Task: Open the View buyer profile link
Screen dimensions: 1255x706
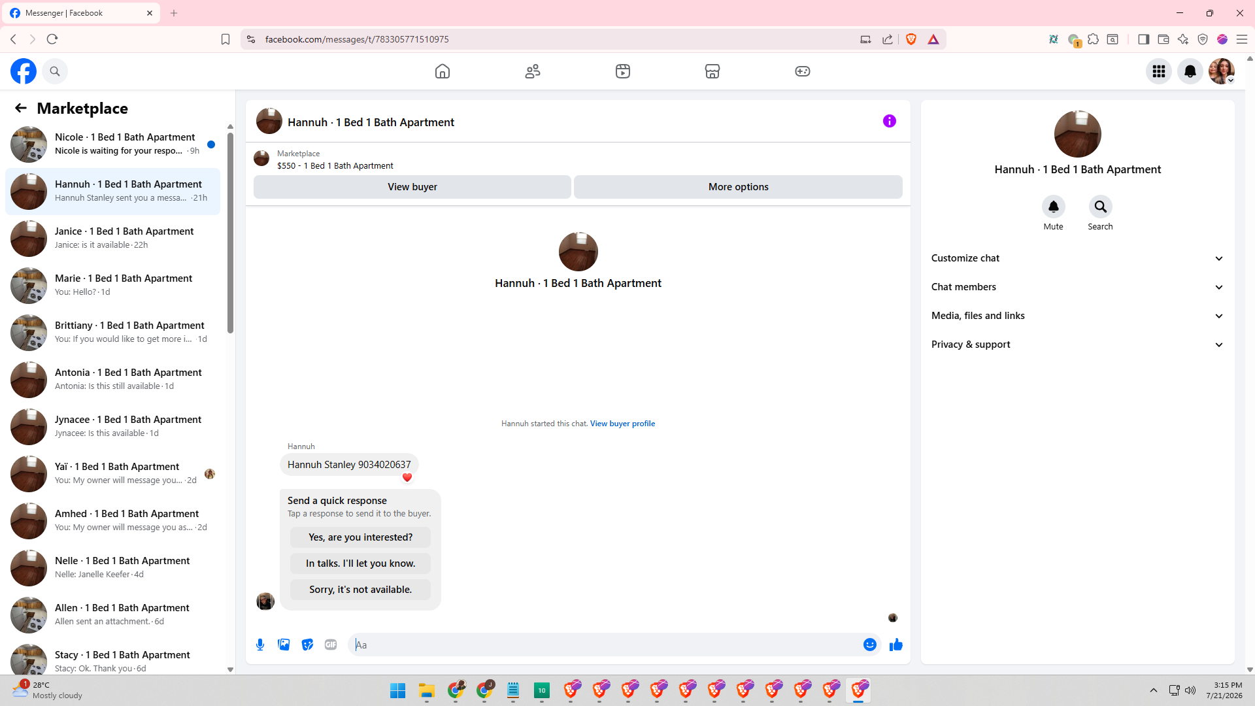Action: point(622,424)
